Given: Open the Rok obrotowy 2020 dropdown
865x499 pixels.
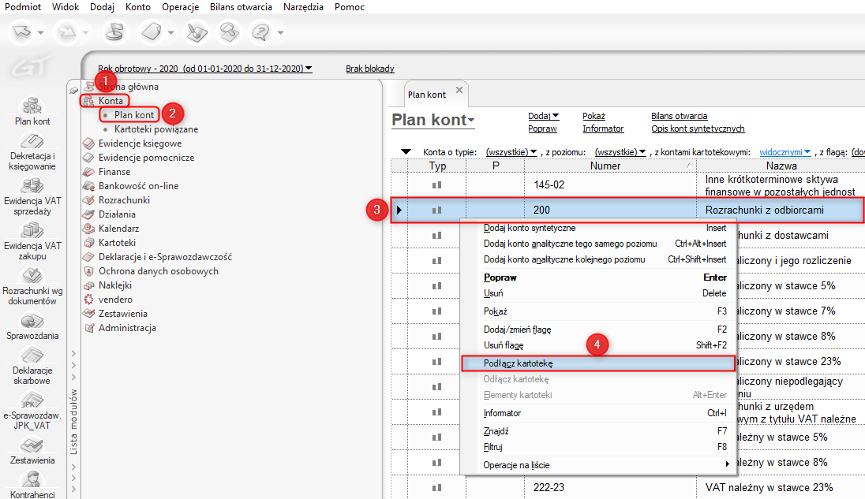Looking at the screenshot, I should coord(204,69).
